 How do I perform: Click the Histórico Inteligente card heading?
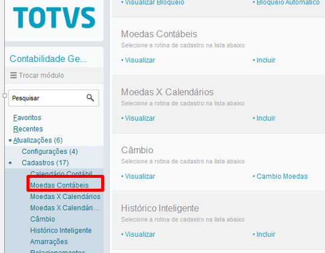click(160, 209)
